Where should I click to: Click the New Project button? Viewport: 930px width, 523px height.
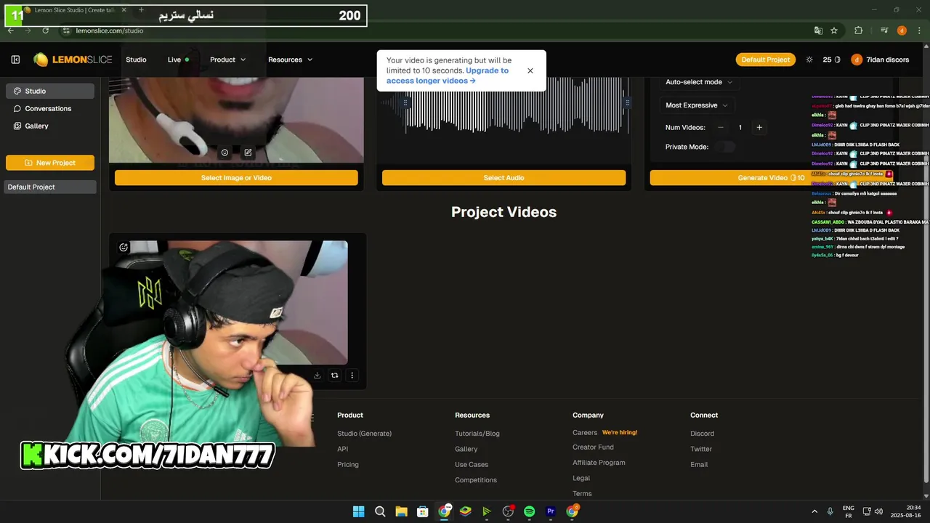coord(50,163)
